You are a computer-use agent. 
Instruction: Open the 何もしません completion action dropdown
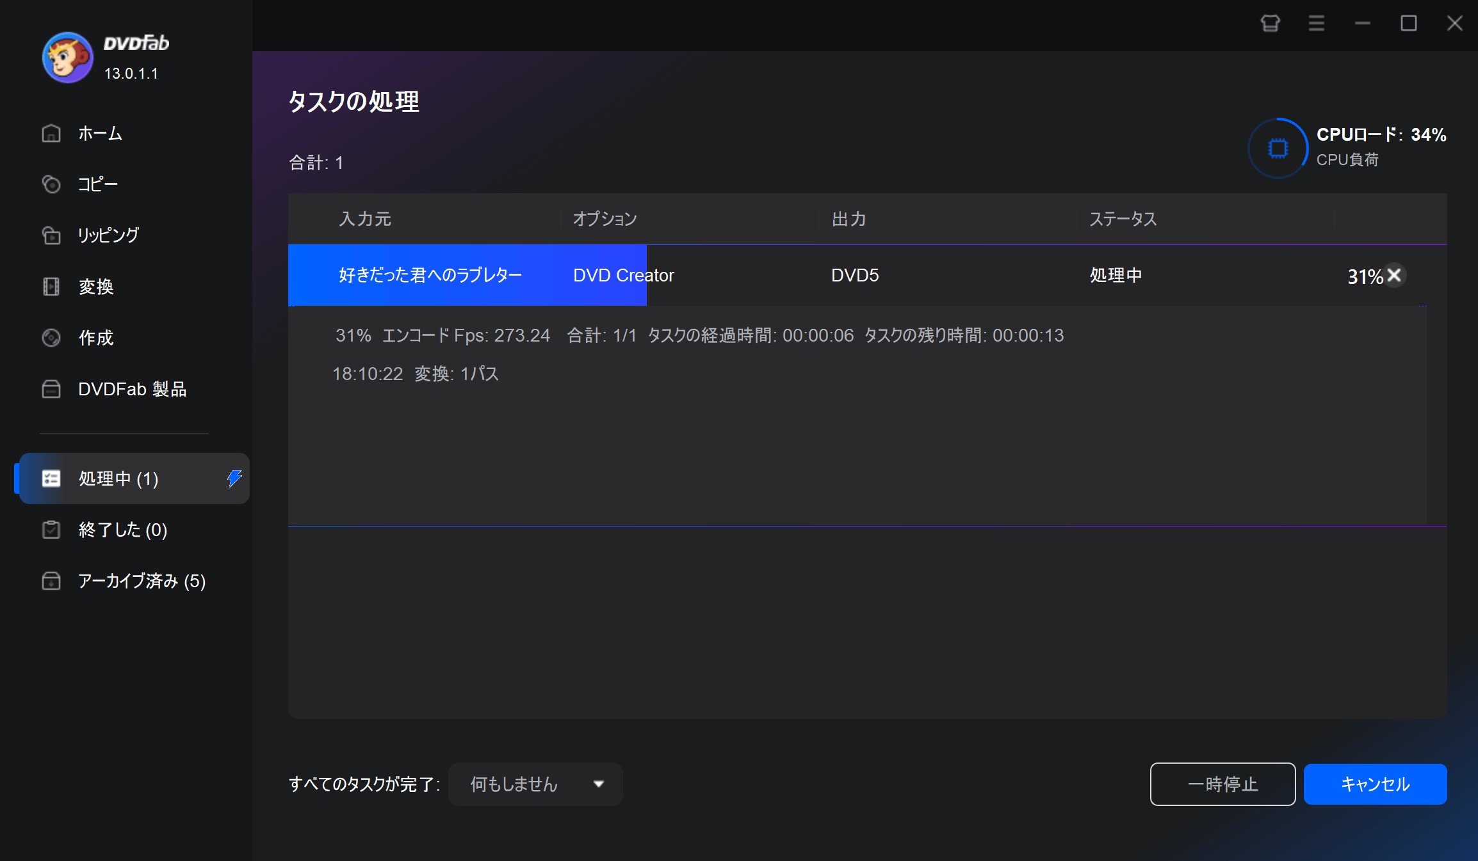[x=535, y=784]
